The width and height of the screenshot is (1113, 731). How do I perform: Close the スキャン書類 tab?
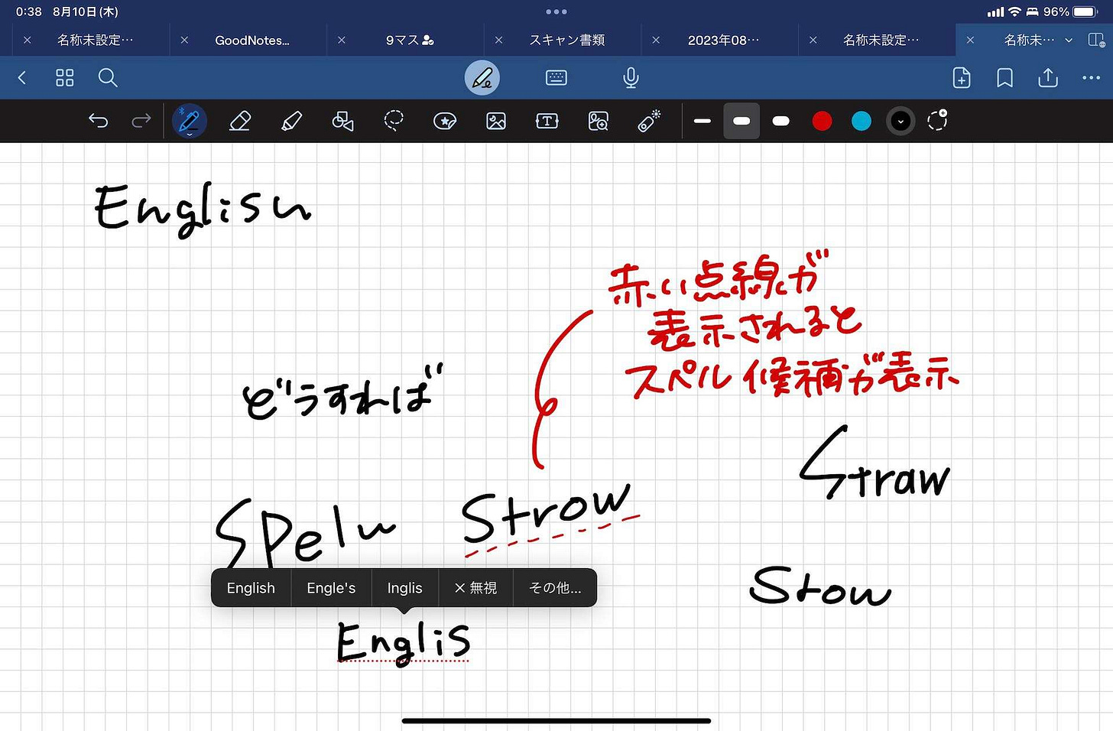[x=499, y=40]
